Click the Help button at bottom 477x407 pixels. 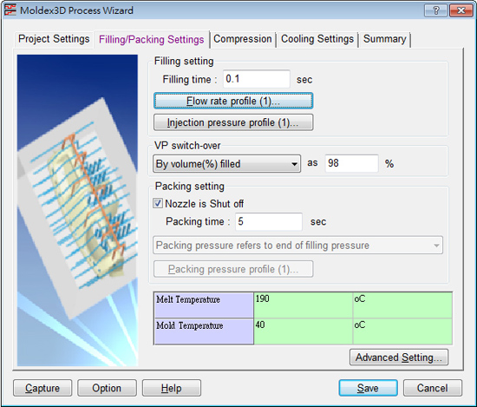pyautogui.click(x=172, y=388)
